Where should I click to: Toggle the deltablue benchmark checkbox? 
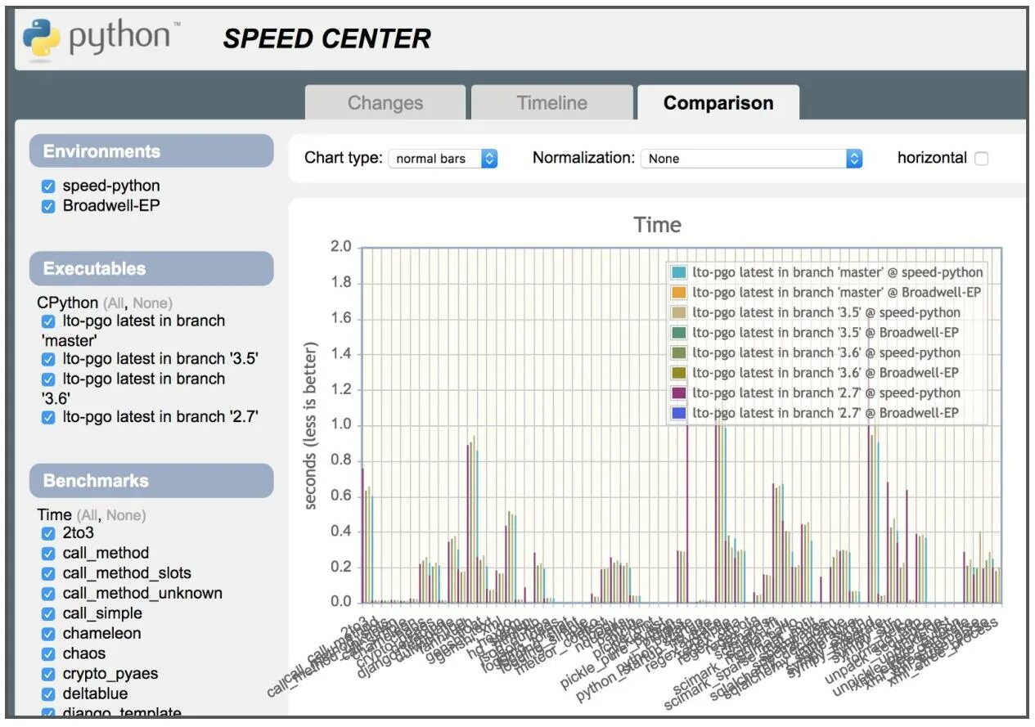(x=48, y=694)
